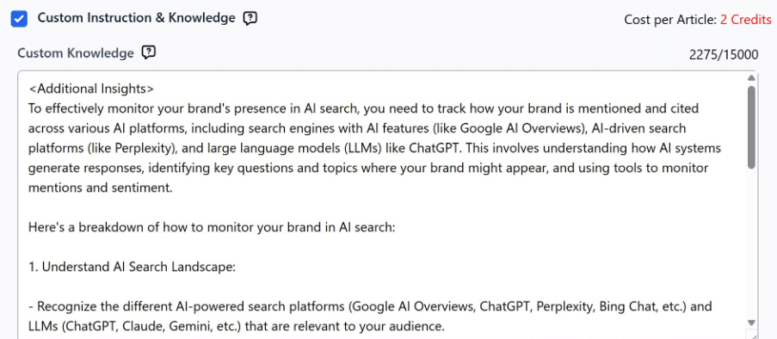Click the "Custom Instruction & Knowledge" label text
Image resolution: width=777 pixels, height=339 pixels.
(x=136, y=18)
